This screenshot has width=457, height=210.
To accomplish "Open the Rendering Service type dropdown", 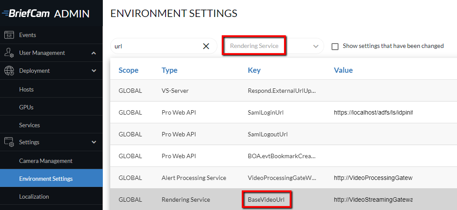I will [274, 46].
